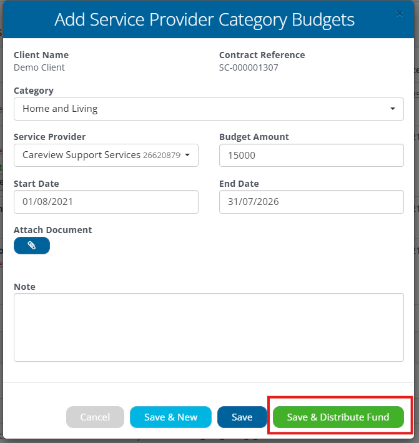
Task: Select the End Date field
Action: tap(311, 202)
